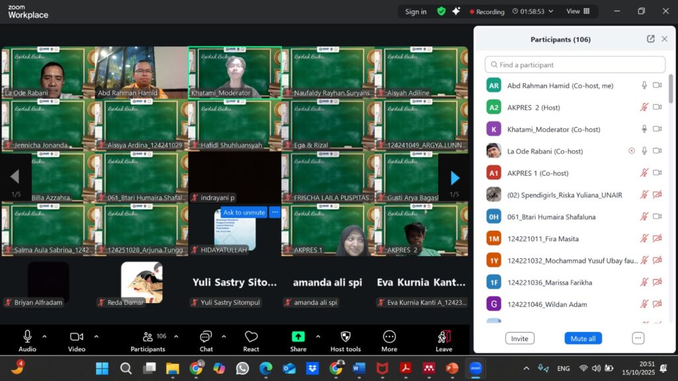678x381 pixels.
Task: Click the participants list scrollbar
Action: (671, 89)
